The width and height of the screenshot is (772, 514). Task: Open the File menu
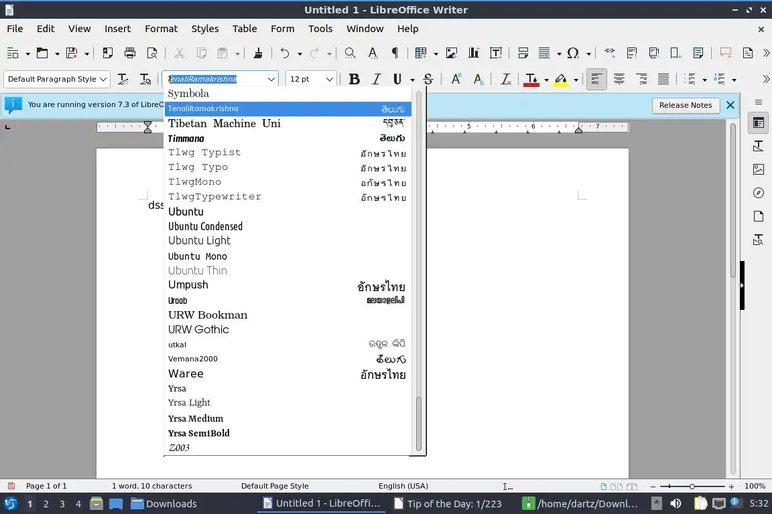coord(15,29)
